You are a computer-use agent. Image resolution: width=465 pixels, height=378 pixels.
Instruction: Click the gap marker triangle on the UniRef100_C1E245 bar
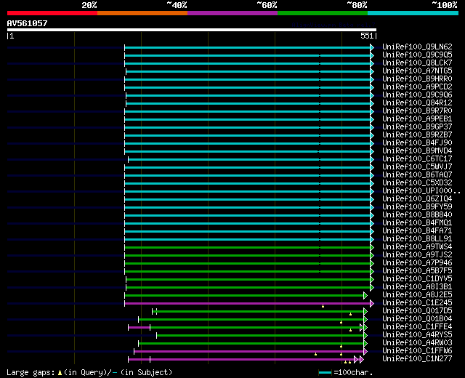point(323,306)
